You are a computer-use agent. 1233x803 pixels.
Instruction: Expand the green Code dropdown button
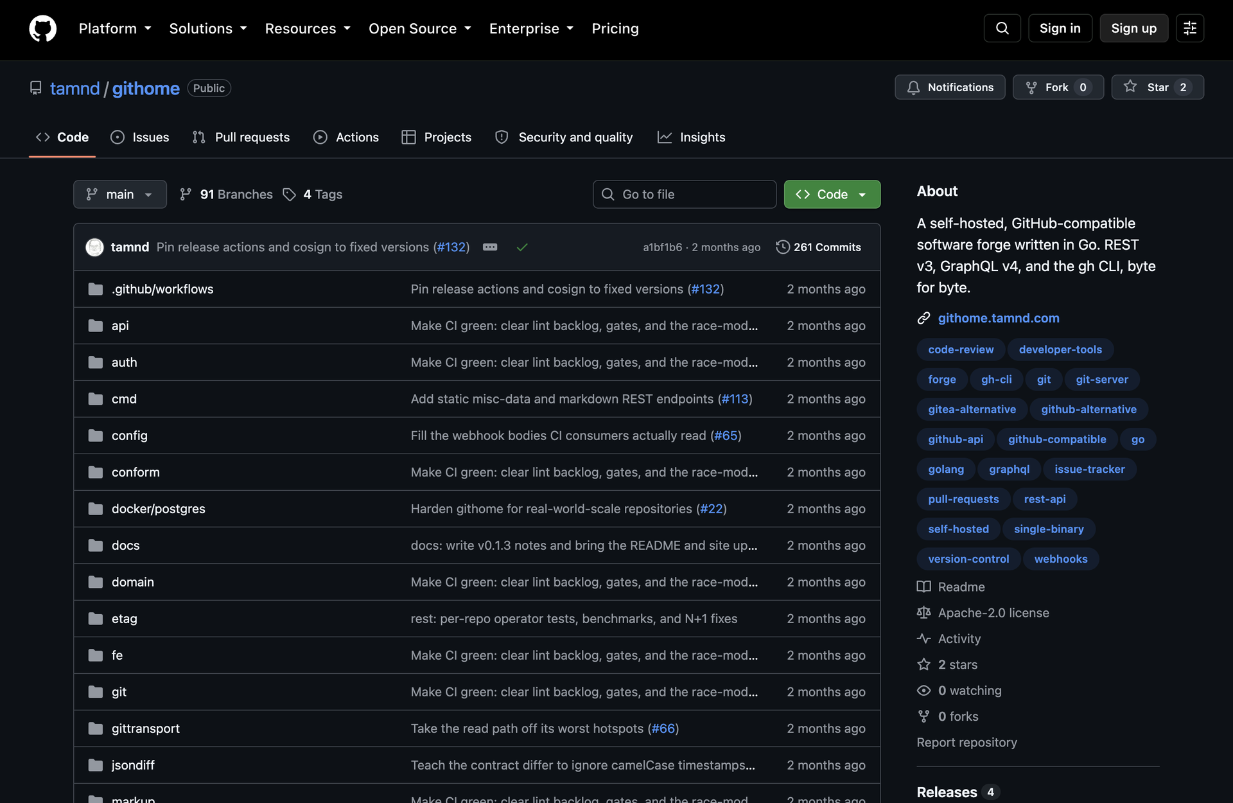click(x=832, y=194)
